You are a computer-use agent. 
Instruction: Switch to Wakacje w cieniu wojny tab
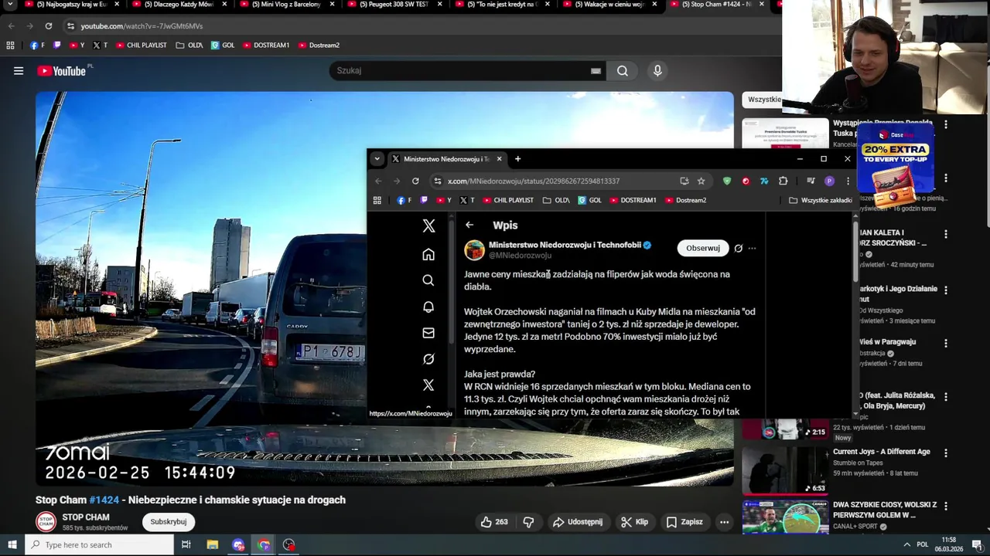[x=609, y=5]
